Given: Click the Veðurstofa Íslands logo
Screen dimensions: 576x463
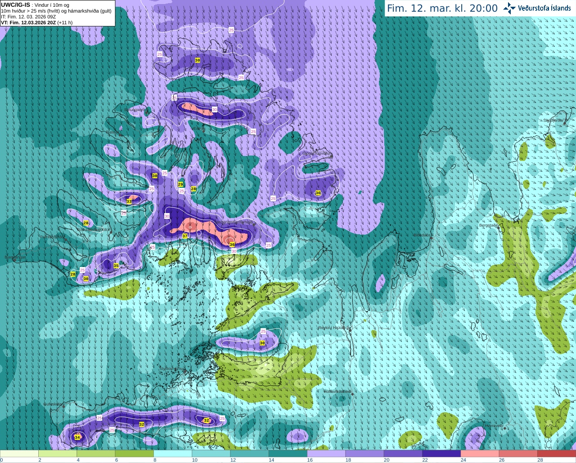Looking at the screenshot, I should [537, 8].
